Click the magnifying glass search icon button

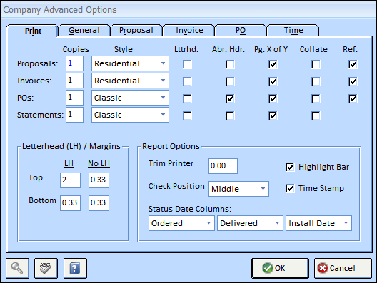(x=17, y=268)
